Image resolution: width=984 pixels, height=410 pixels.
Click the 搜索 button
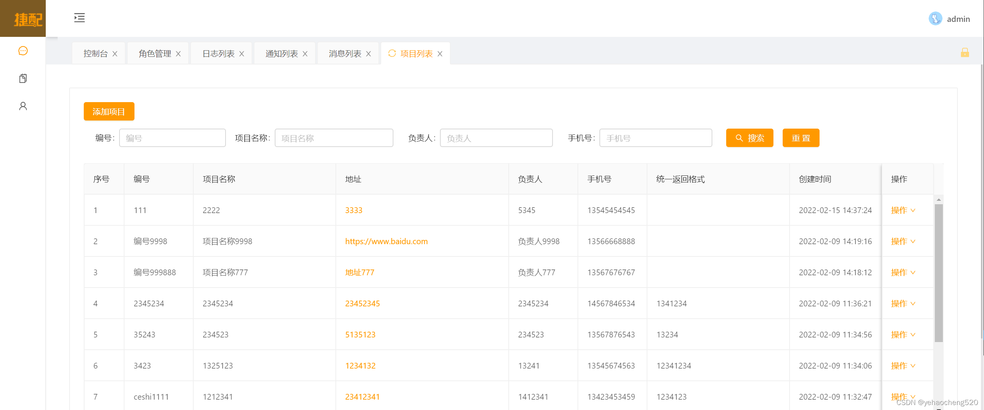tap(750, 138)
